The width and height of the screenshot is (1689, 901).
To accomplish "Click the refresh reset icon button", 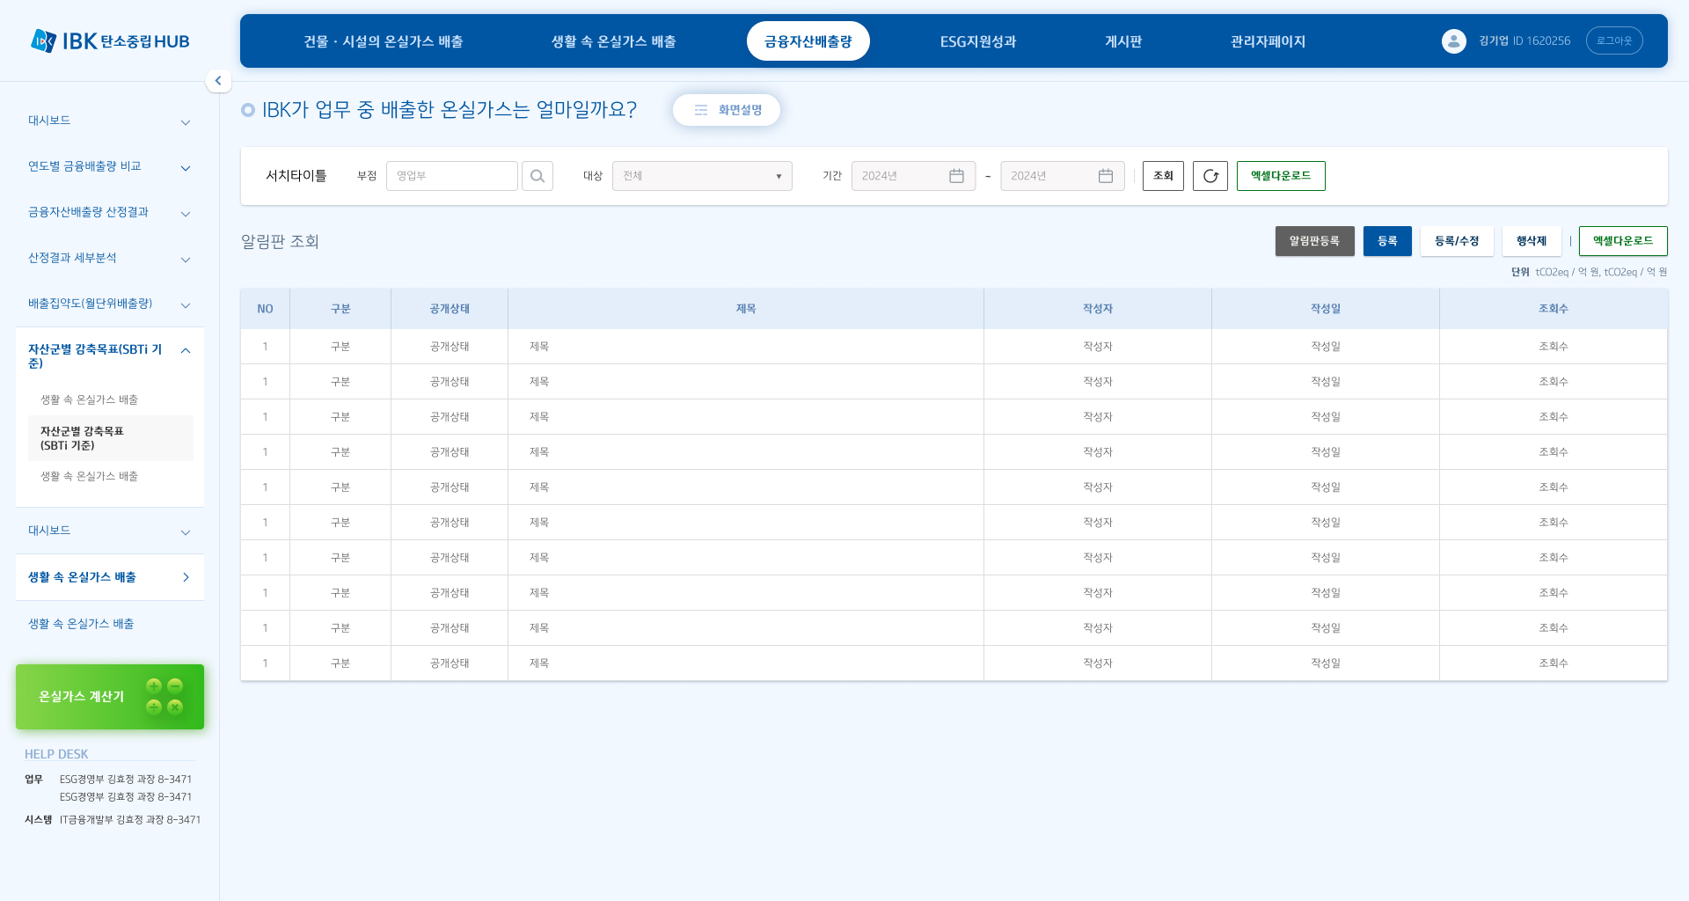I will click(1210, 176).
